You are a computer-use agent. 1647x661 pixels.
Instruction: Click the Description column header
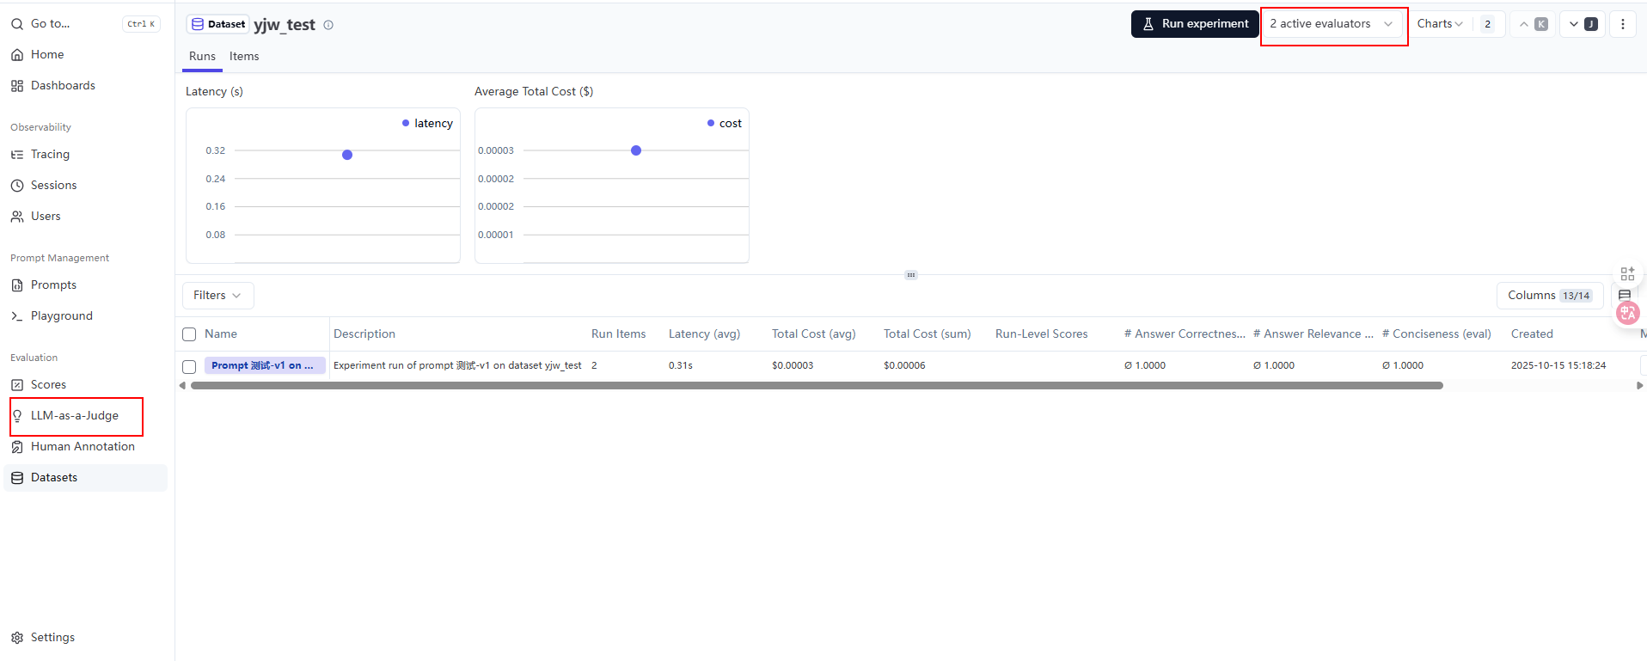click(x=364, y=334)
